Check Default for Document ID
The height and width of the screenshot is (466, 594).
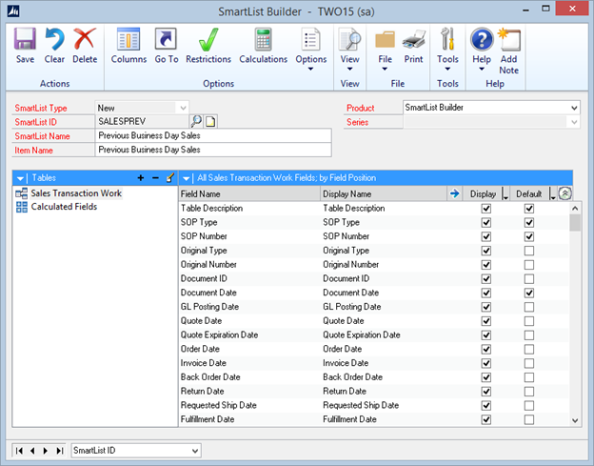529,278
